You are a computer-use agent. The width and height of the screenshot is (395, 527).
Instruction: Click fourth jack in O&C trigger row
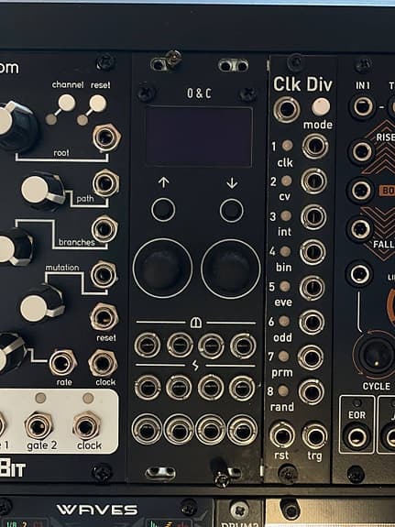click(x=243, y=346)
